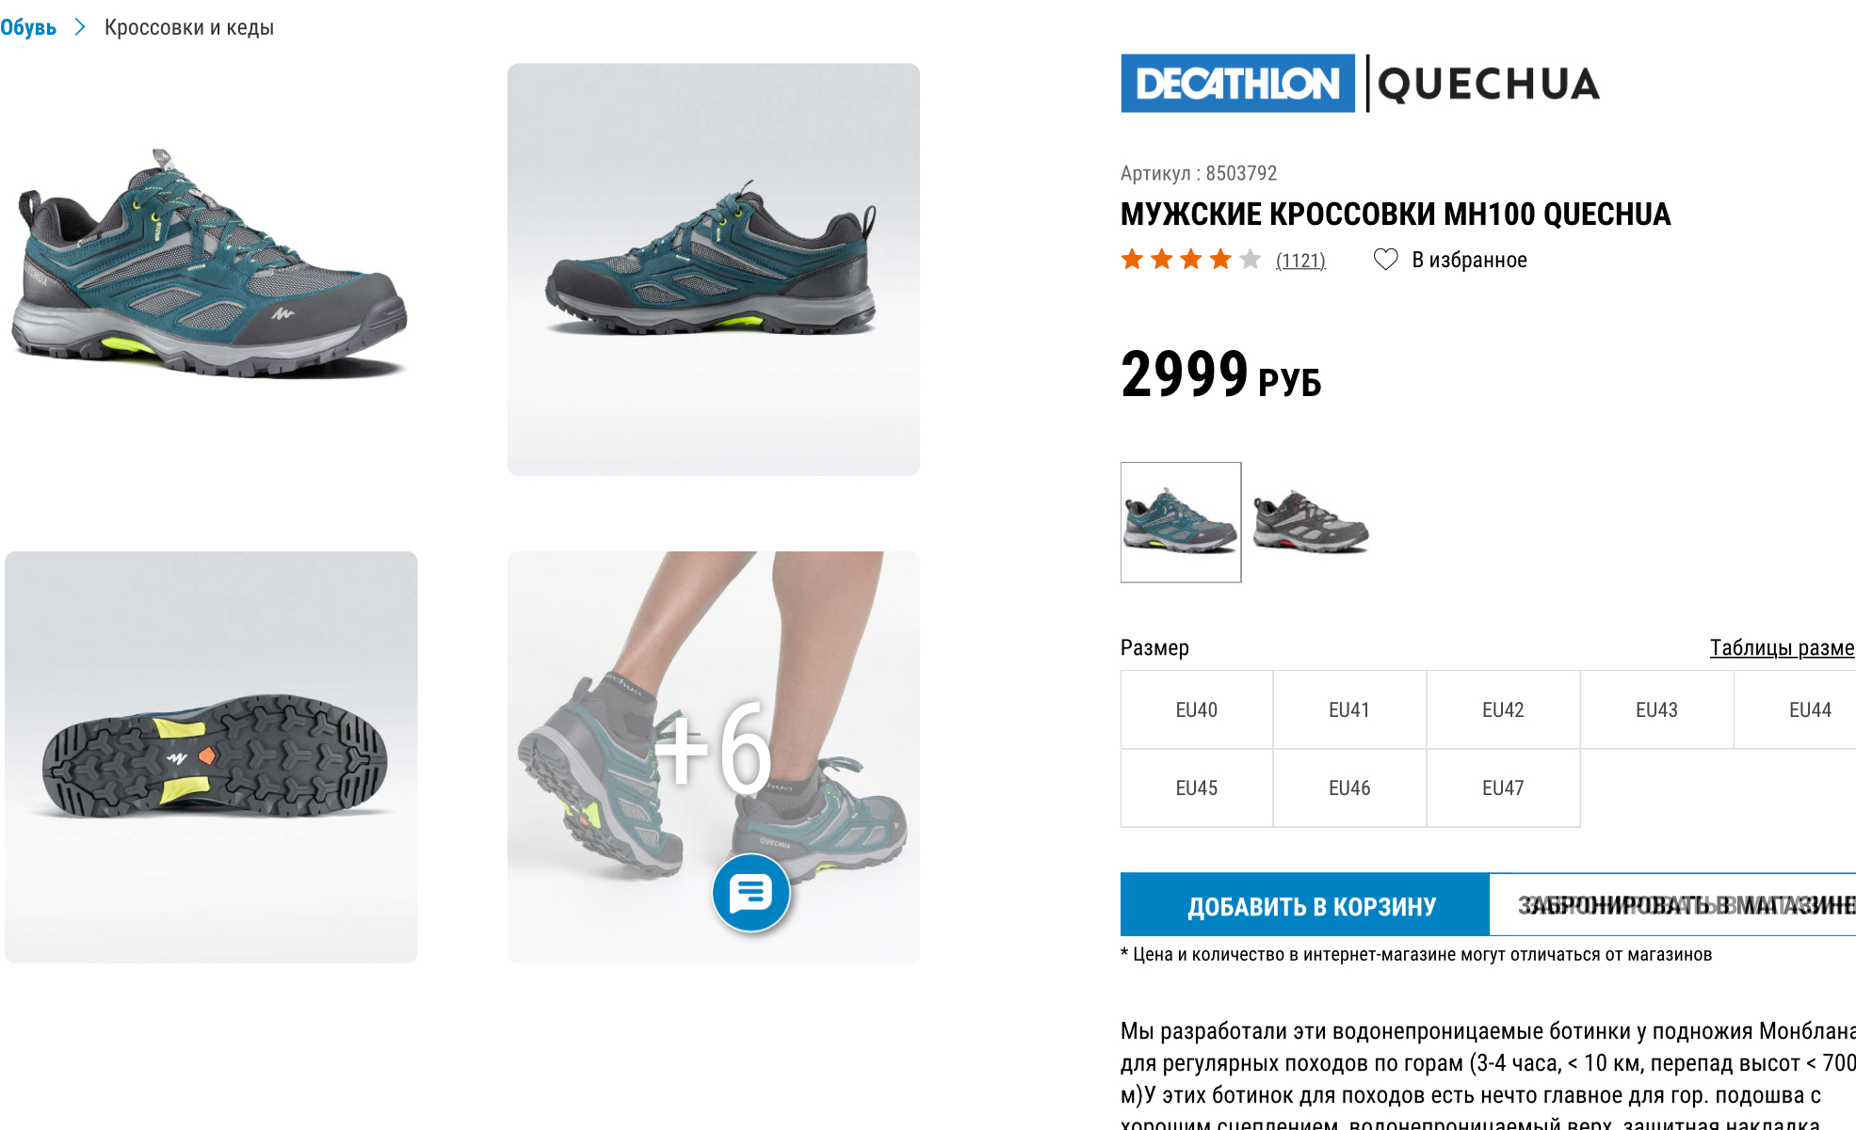
Task: Select size EU46
Action: point(1349,788)
